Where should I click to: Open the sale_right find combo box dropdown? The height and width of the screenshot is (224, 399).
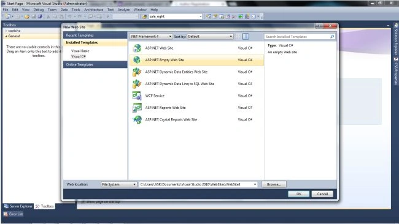[201, 17]
